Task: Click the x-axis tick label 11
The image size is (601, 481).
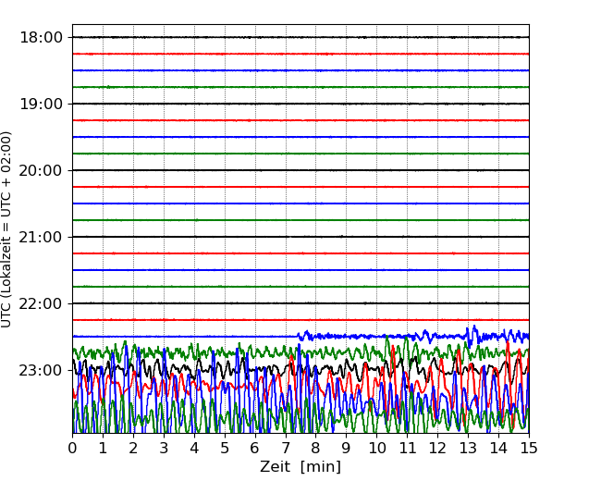Action: click(407, 448)
